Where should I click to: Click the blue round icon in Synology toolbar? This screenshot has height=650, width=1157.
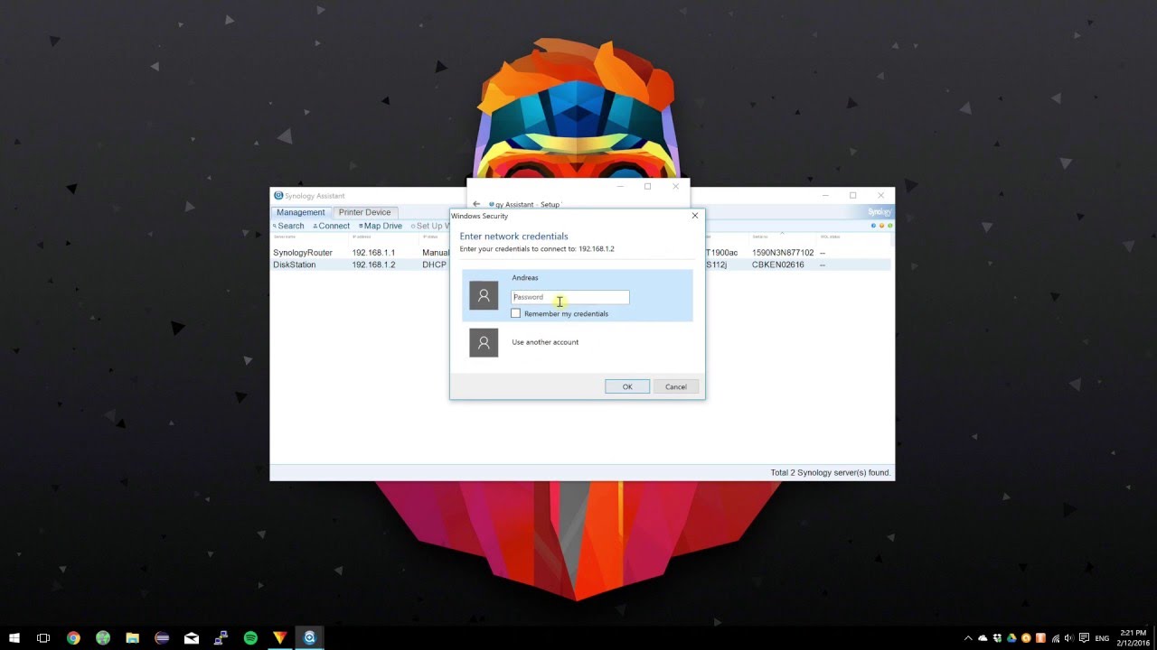coord(873,226)
